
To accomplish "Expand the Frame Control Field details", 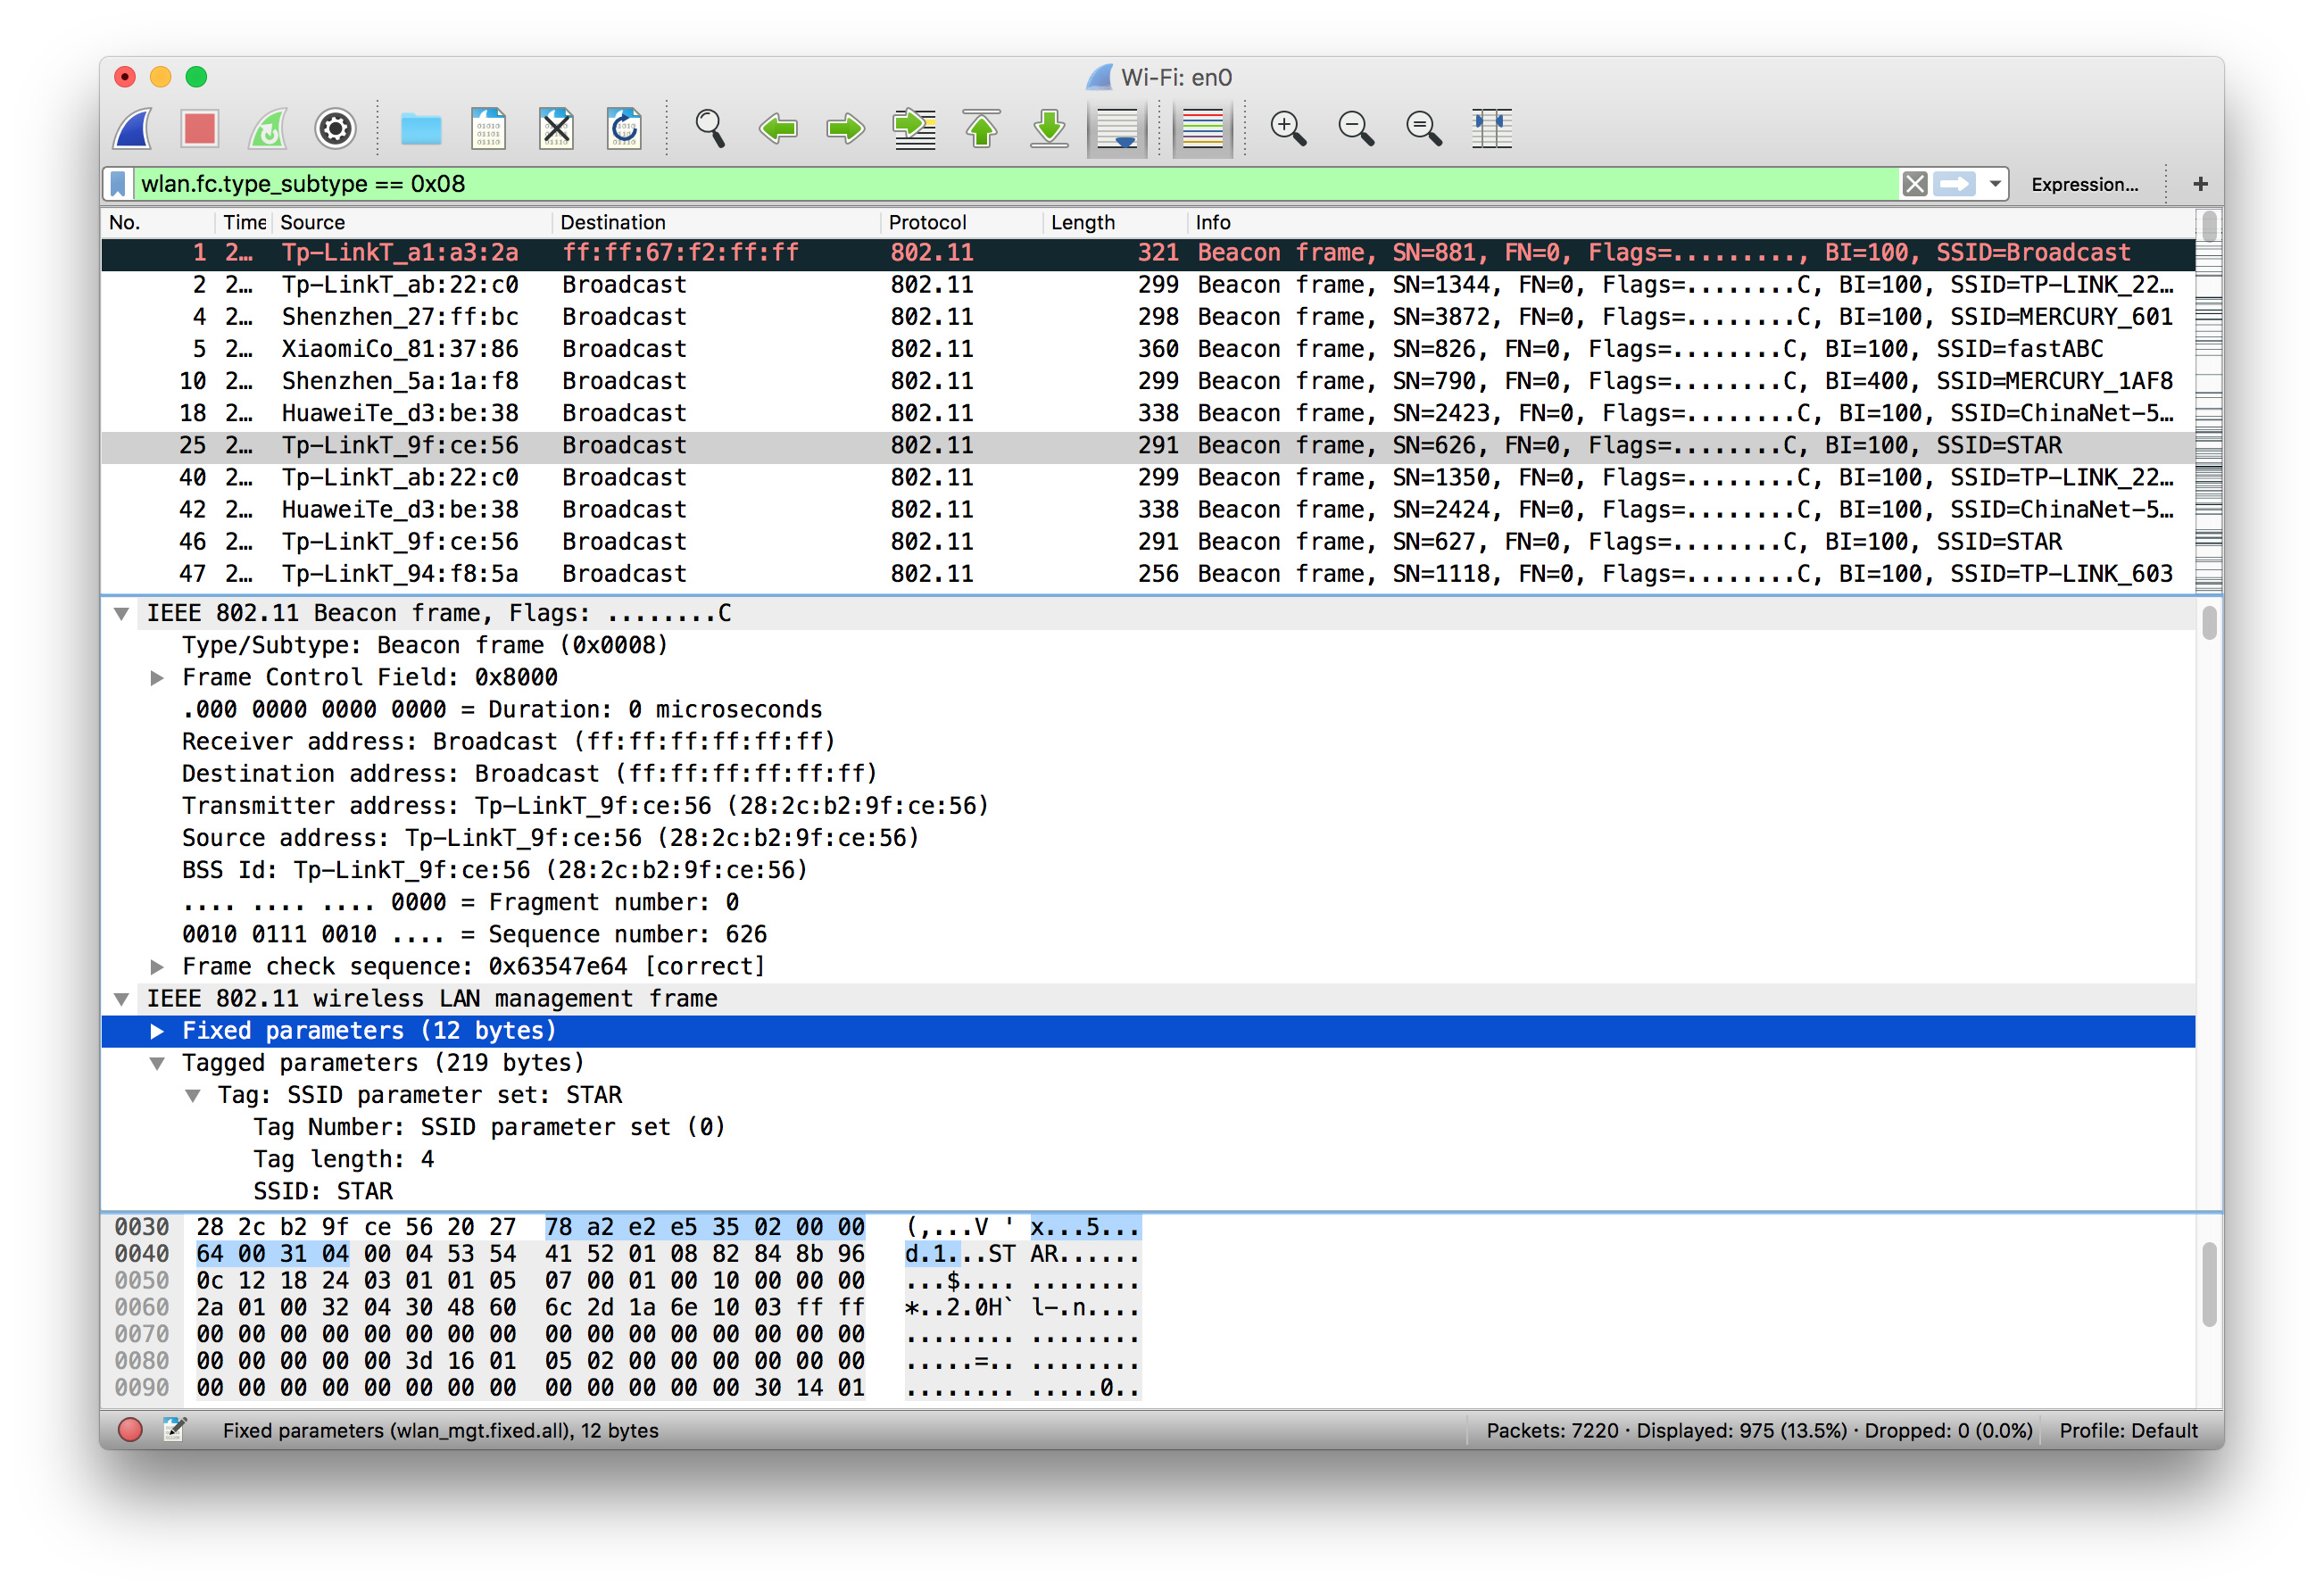I will point(157,677).
